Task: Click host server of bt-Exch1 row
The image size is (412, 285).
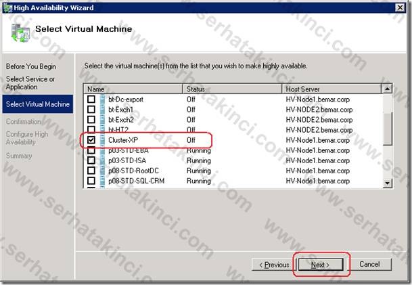Action: point(319,110)
